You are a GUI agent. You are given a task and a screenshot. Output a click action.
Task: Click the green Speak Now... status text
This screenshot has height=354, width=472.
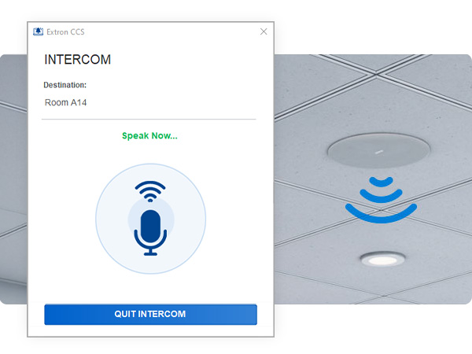point(149,136)
